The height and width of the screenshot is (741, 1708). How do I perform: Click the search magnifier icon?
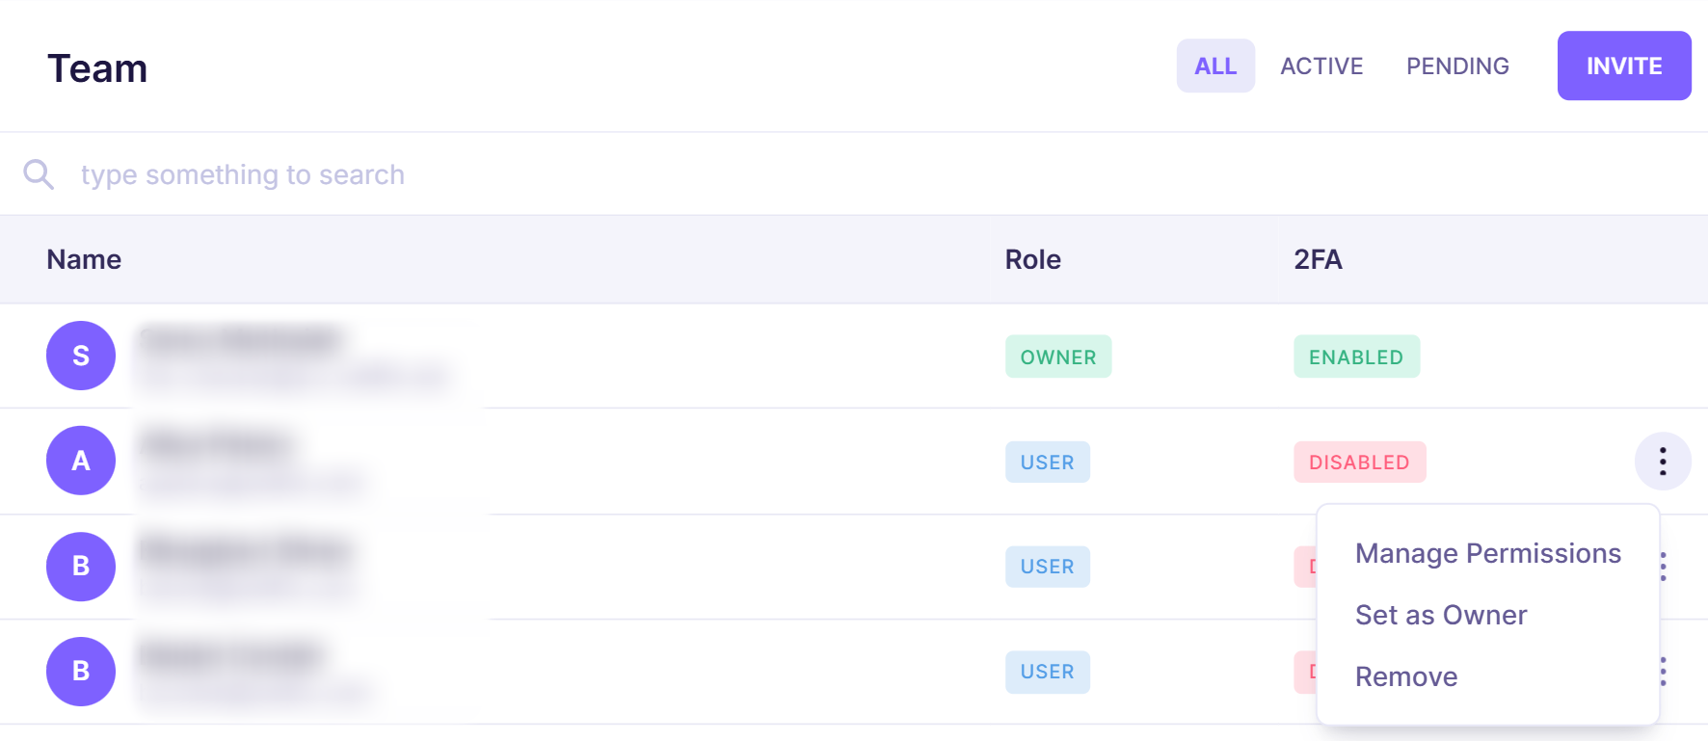(x=39, y=174)
